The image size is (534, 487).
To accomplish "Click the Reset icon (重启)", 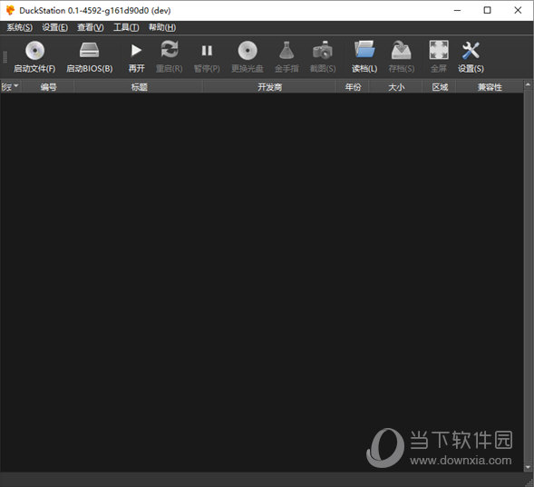I will pyautogui.click(x=170, y=50).
